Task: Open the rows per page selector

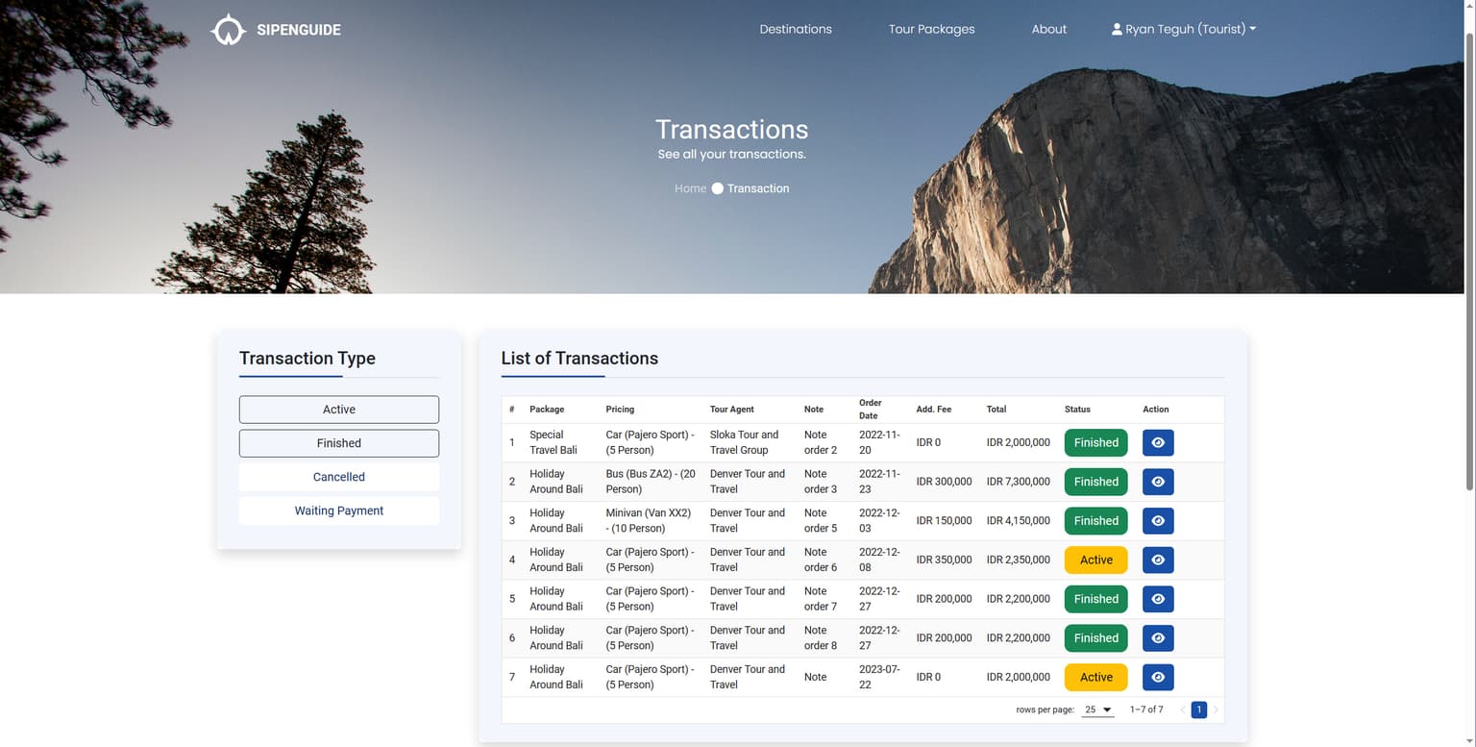Action: [x=1095, y=710]
